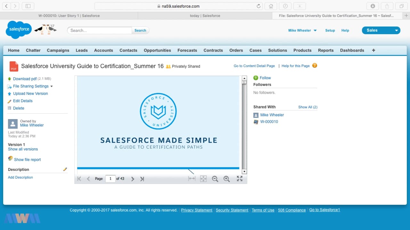The width and height of the screenshot is (410, 230).
Task: Open the Mike Wheeler user menu
Action: click(302, 30)
